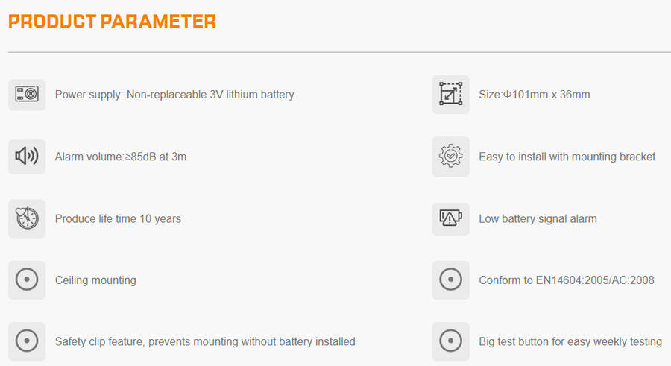
Task: Click the circle icon beside Ceiling mounting
Action: pyautogui.click(x=27, y=280)
